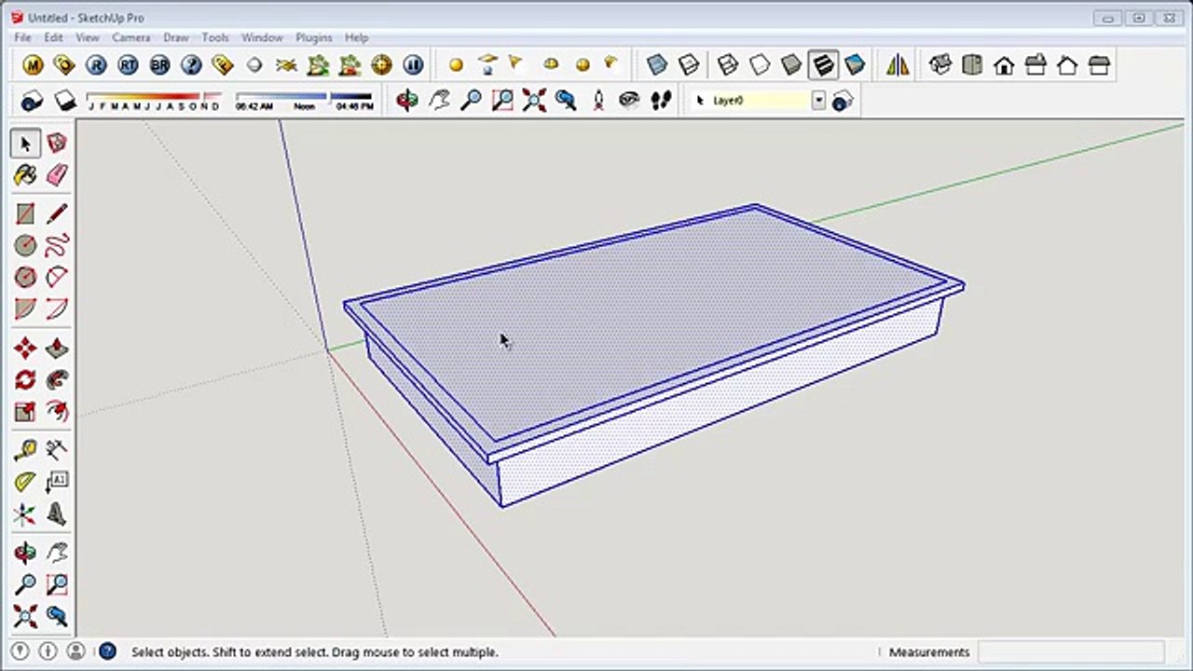Open the Draw menu
The image size is (1193, 671).
coord(176,37)
